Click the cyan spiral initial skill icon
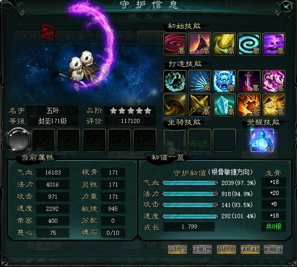 point(249,44)
